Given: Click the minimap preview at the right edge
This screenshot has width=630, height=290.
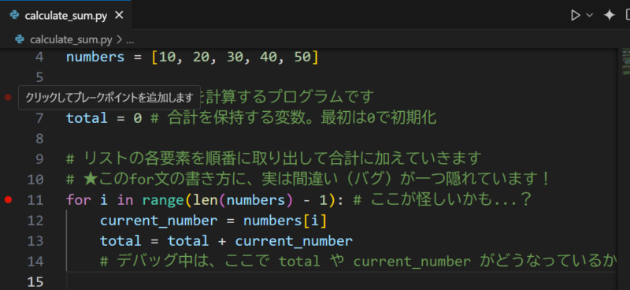Looking at the screenshot, I should point(626,61).
